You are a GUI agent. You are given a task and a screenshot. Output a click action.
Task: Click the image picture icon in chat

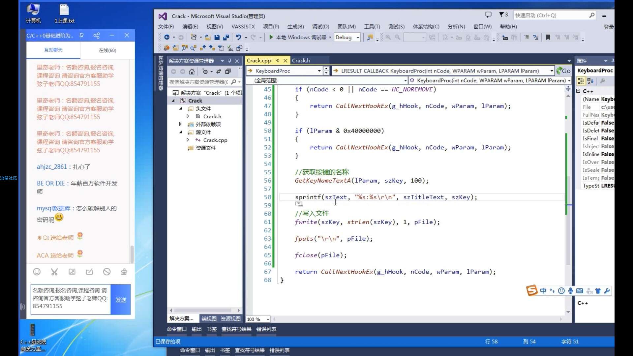(x=72, y=272)
